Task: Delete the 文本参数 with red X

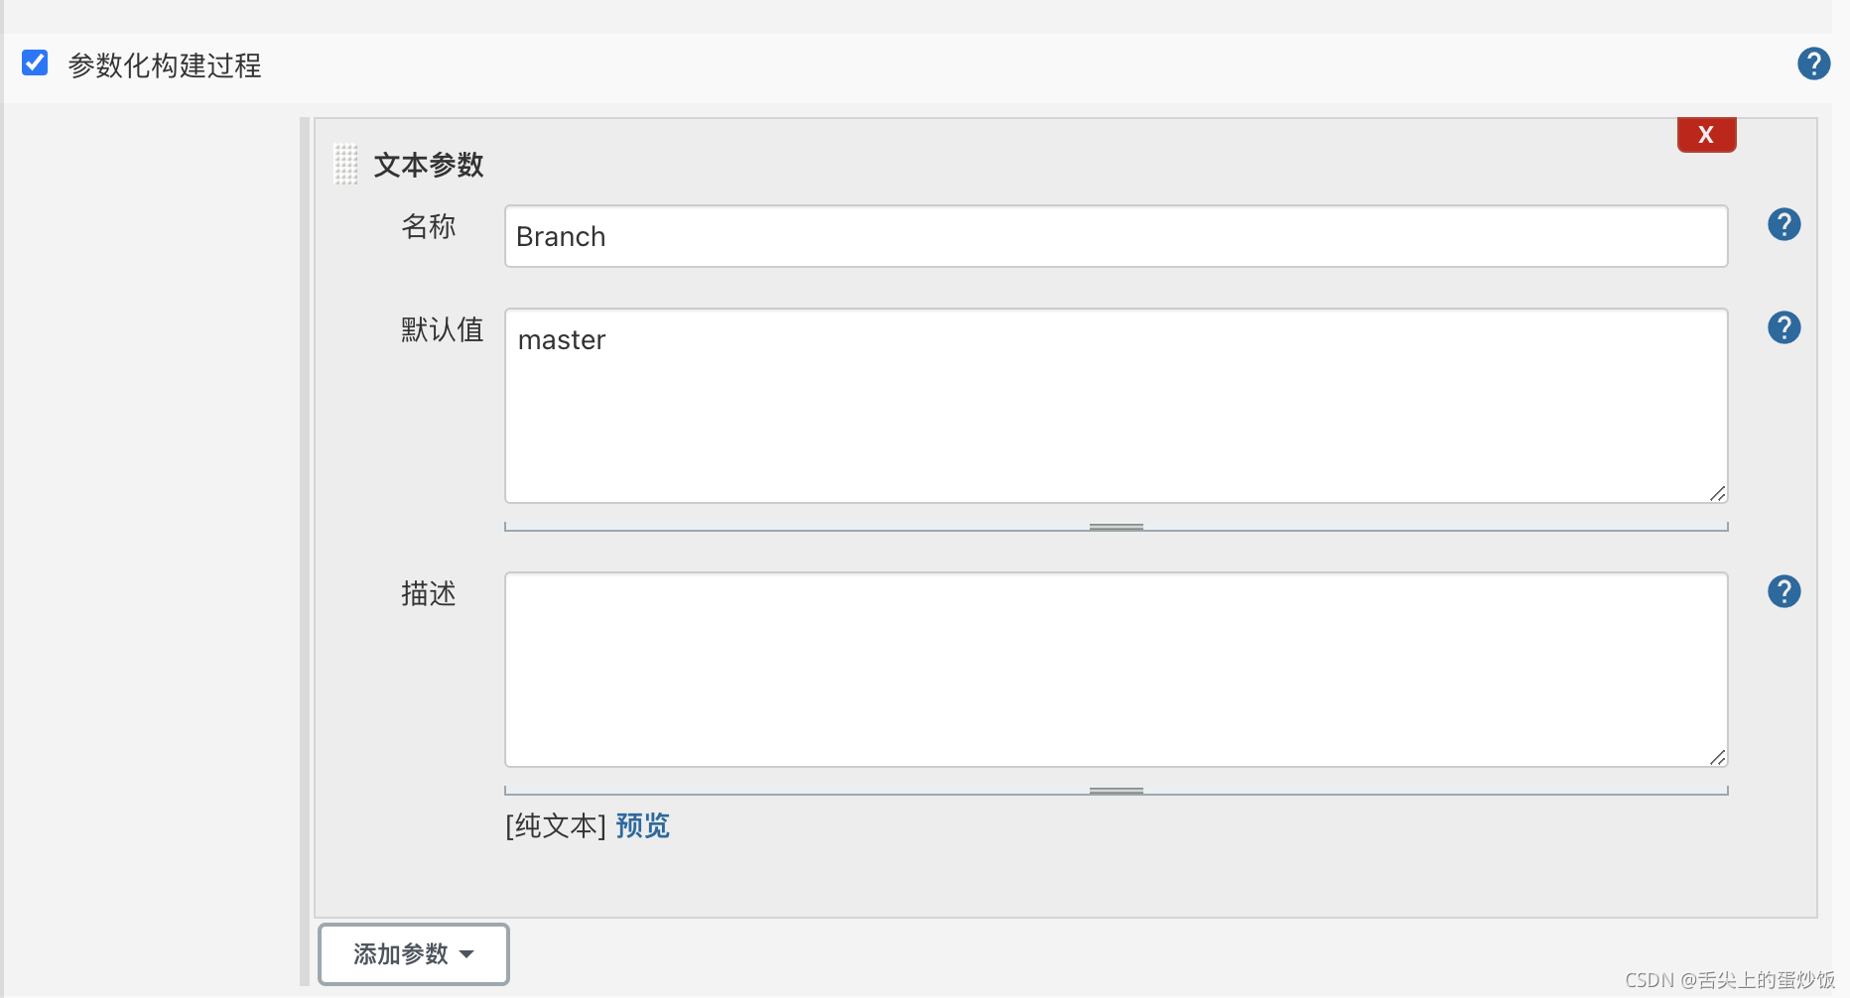Action: click(1706, 135)
